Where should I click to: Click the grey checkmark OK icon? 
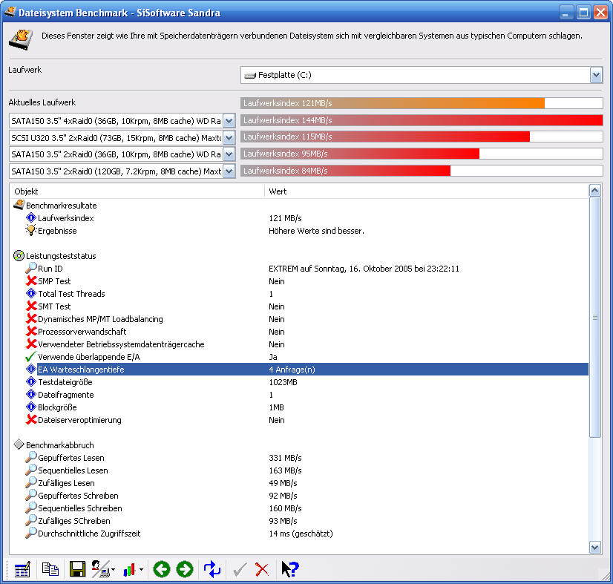[240, 570]
